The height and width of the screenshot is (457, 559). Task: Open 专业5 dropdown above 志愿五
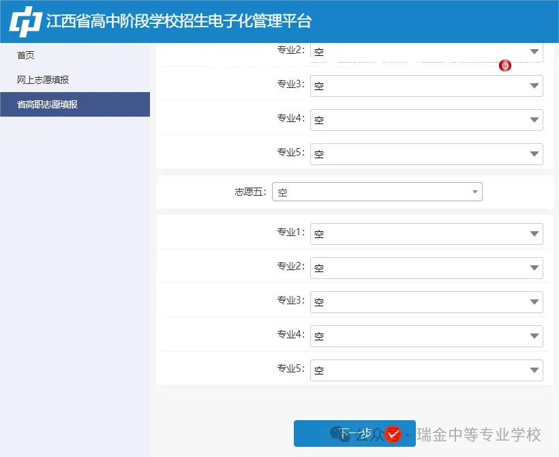tap(427, 154)
